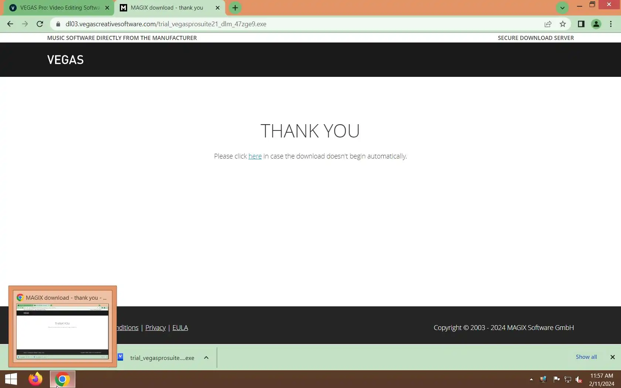The image size is (621, 388).
Task: Open the Windows Start menu
Action: tap(11, 379)
